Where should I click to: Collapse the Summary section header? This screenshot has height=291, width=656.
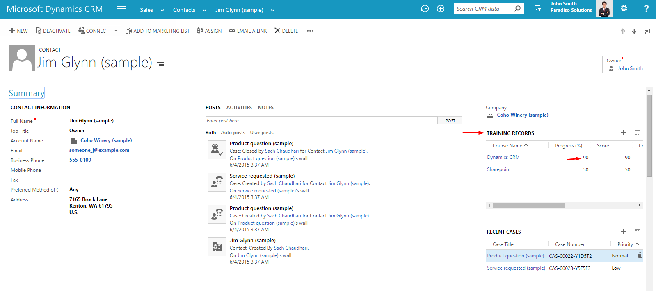(x=27, y=93)
